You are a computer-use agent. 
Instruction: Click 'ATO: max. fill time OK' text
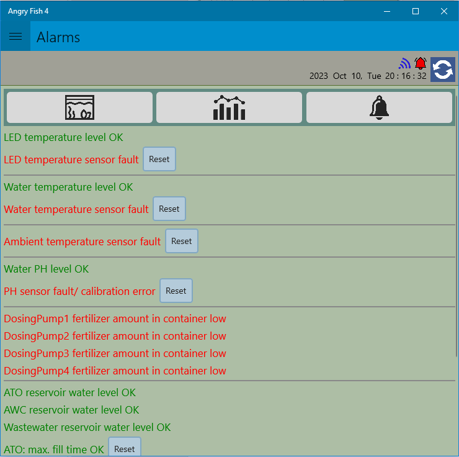coord(54,450)
